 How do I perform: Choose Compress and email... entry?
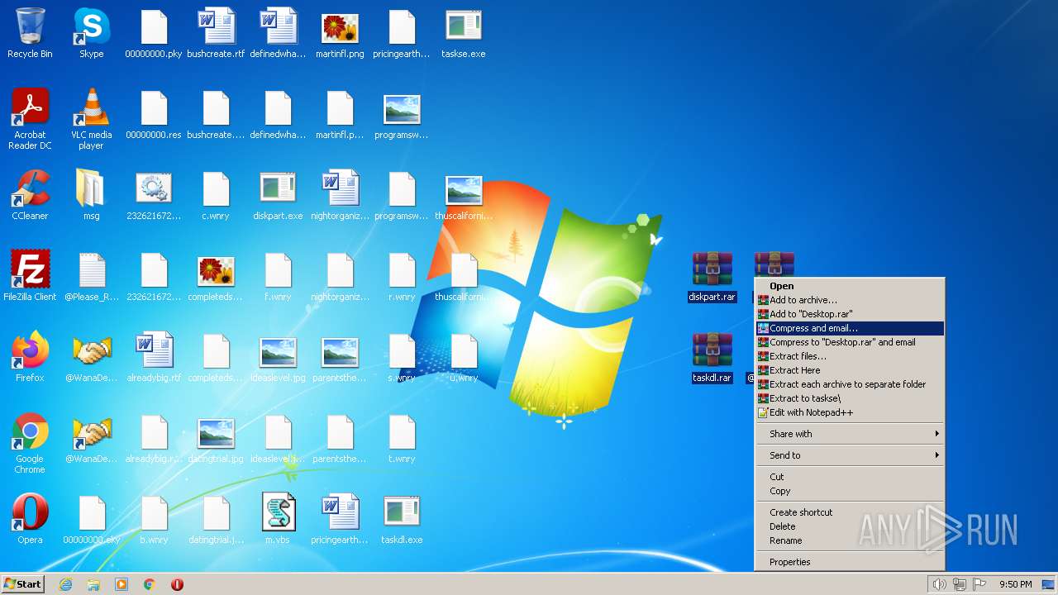[849, 328]
